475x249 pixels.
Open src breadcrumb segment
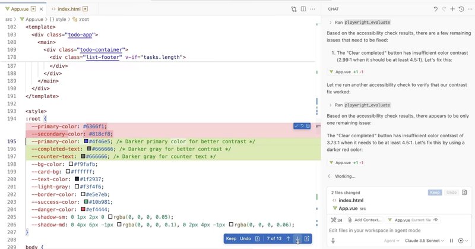tap(8, 20)
